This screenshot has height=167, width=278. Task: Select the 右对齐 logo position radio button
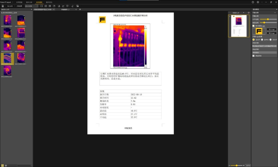pyautogui.click(x=271, y=40)
